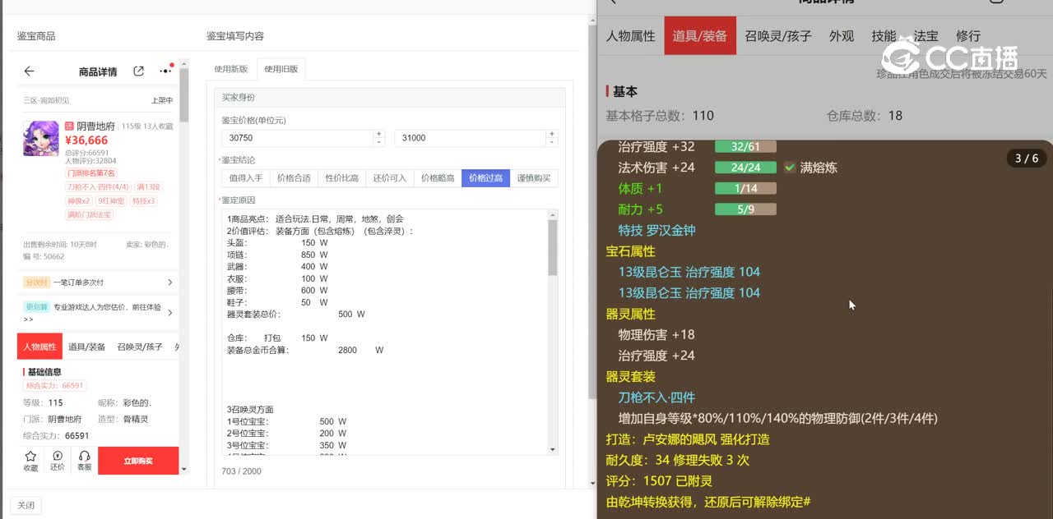Click the 还价 bargain icon
Screen dimensions: 1053x519
pos(58,460)
